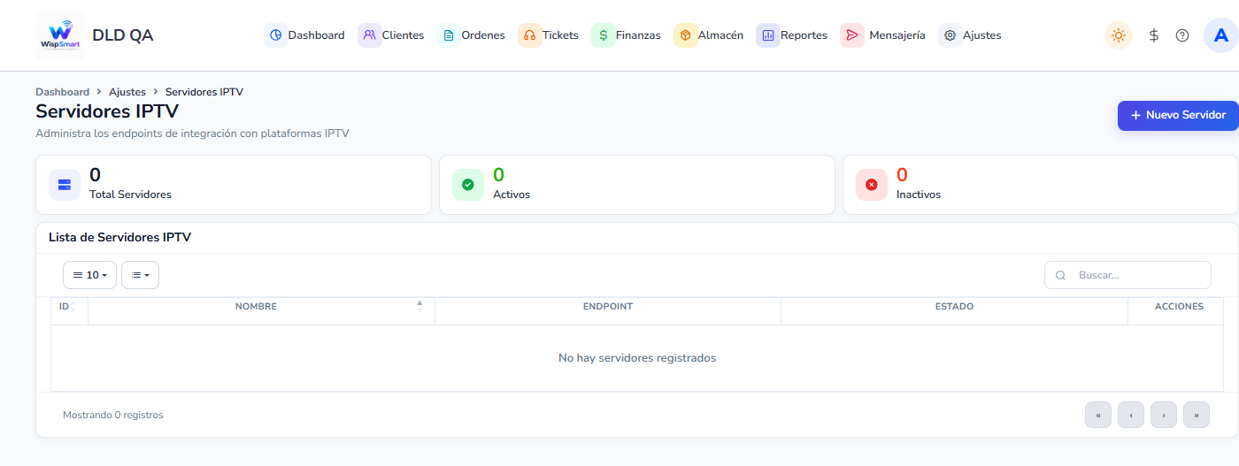The image size is (1239, 466).
Task: Toggle the sun light/dark theme icon
Action: pos(1119,35)
